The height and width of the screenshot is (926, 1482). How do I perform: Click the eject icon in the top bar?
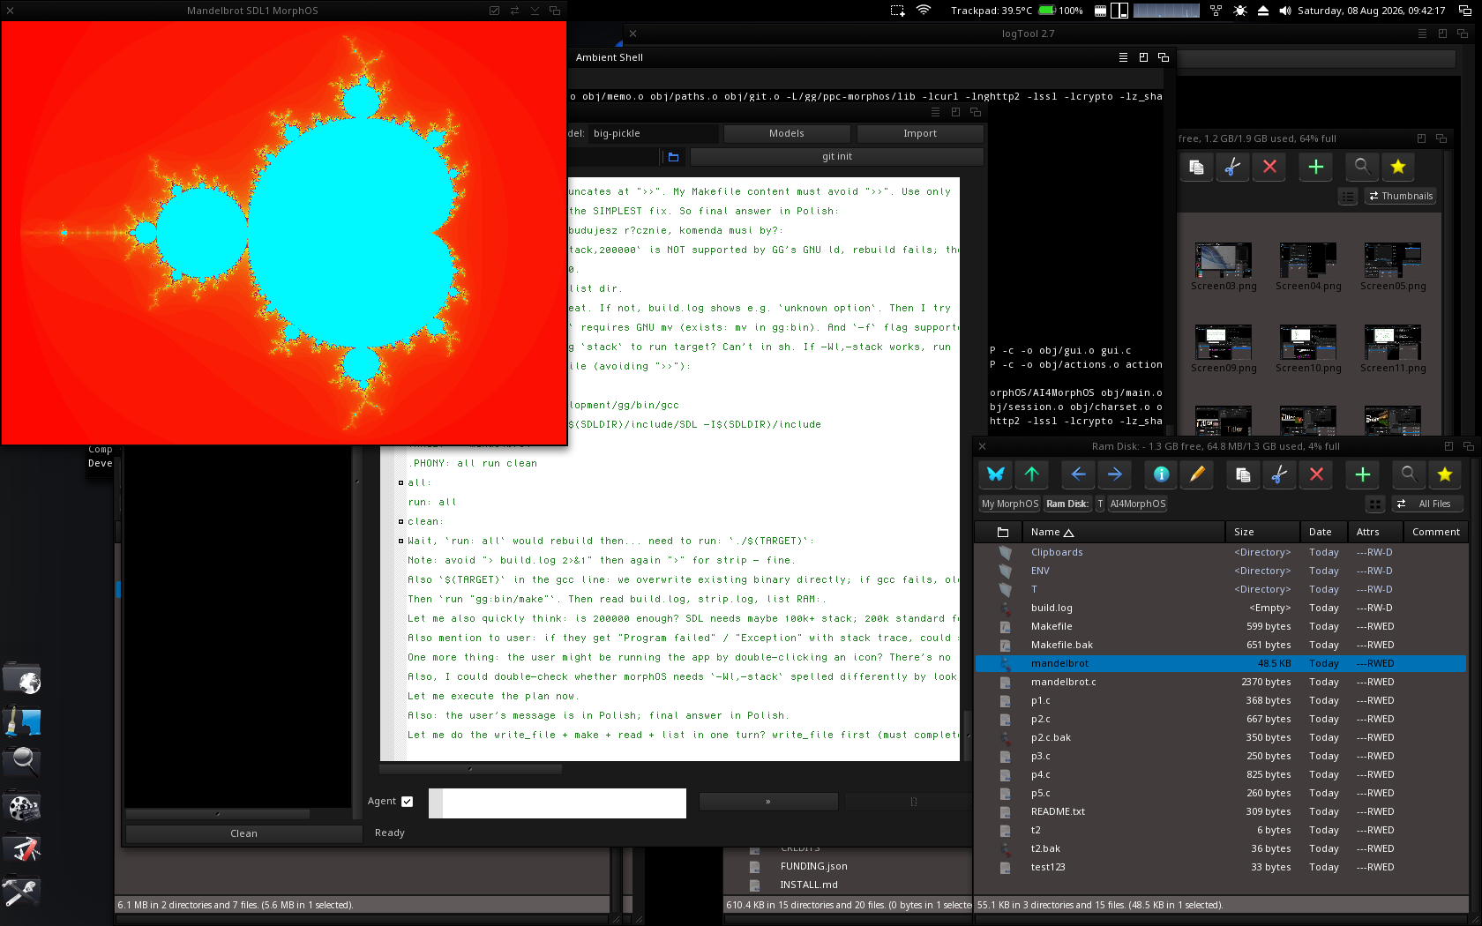(x=1263, y=11)
